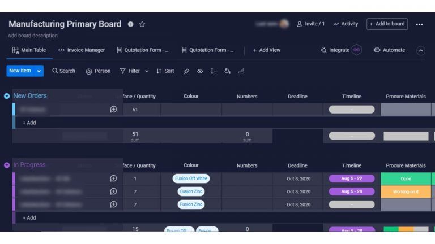Open the New Item dropdown arrow
Screen dimensions: 435x244
coord(39,71)
